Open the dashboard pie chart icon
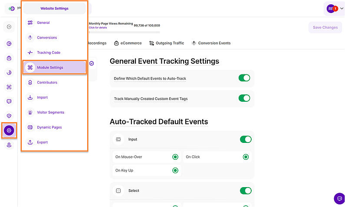345x207 pixels. (9, 43)
